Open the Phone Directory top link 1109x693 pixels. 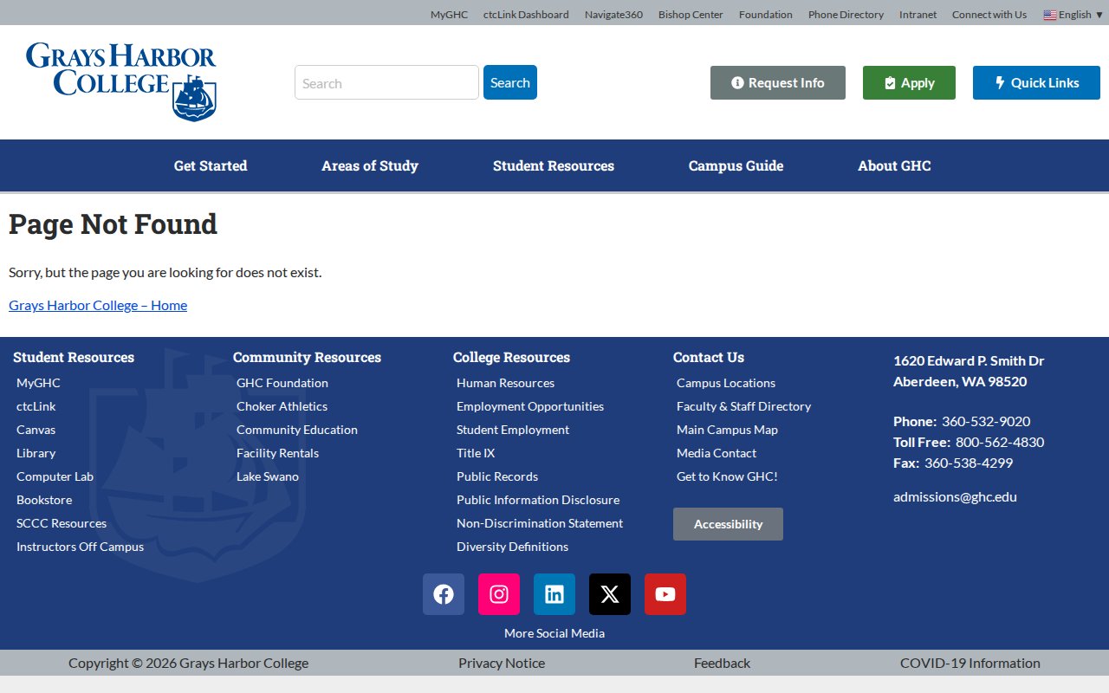point(846,15)
